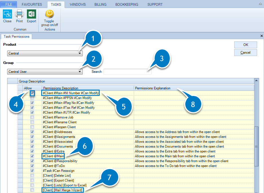Click Toggle group on/off icon
Image resolution: width=264 pixels, height=193 pixels.
[x=50, y=14]
